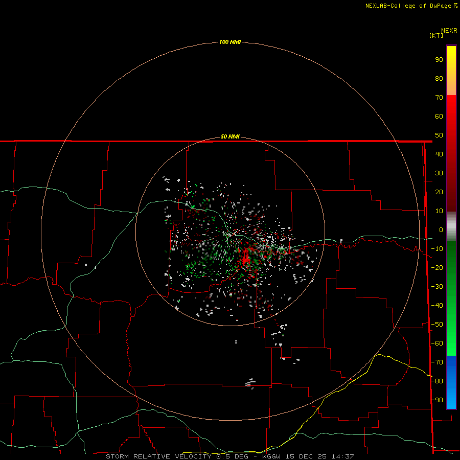Click the -10 scale value
460x460 pixels.
[437, 249]
